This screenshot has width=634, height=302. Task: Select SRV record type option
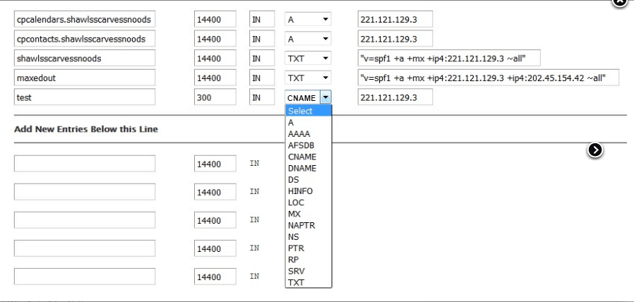click(296, 271)
